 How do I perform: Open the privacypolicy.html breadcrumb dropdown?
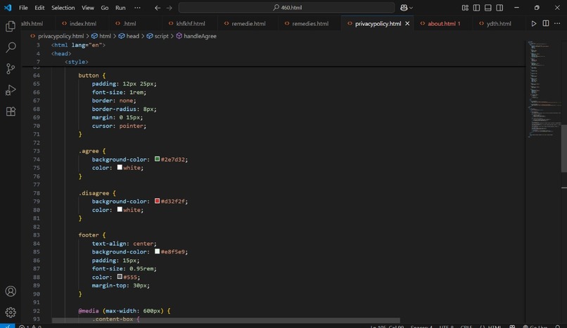point(60,36)
